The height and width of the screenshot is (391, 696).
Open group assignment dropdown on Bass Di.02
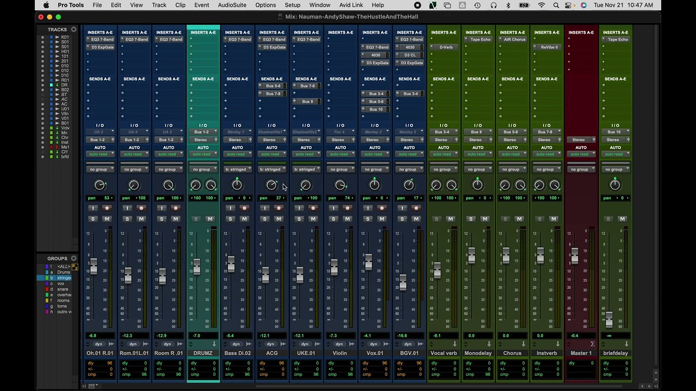tap(237, 169)
